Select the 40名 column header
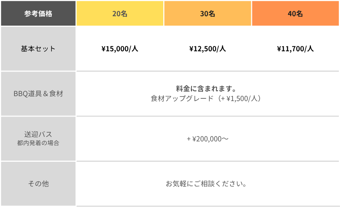The width and height of the screenshot is (340, 207). (x=295, y=14)
